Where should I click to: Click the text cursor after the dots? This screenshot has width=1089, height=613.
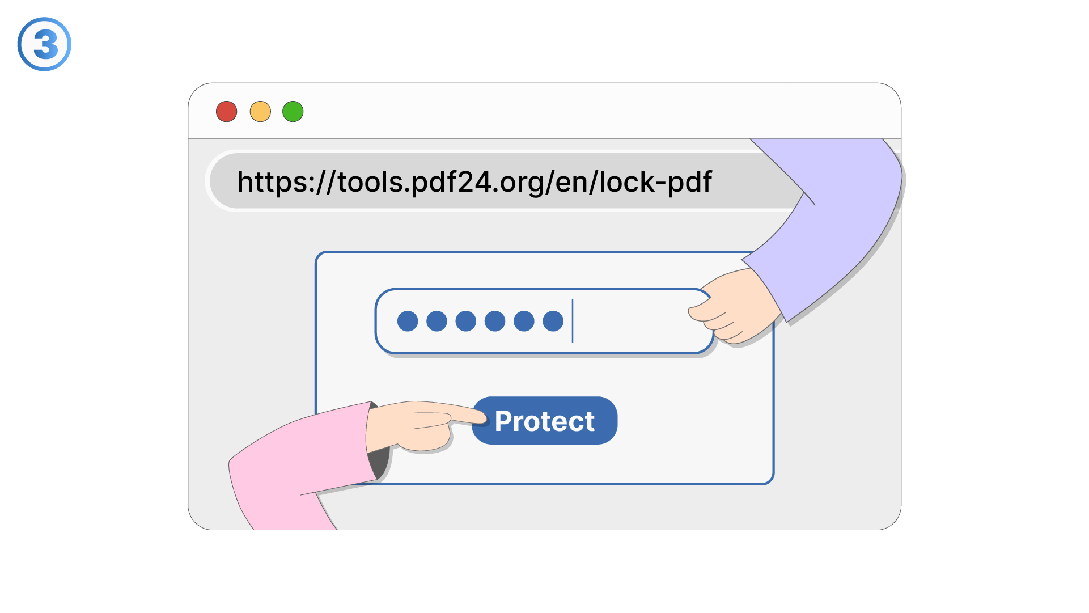click(573, 321)
